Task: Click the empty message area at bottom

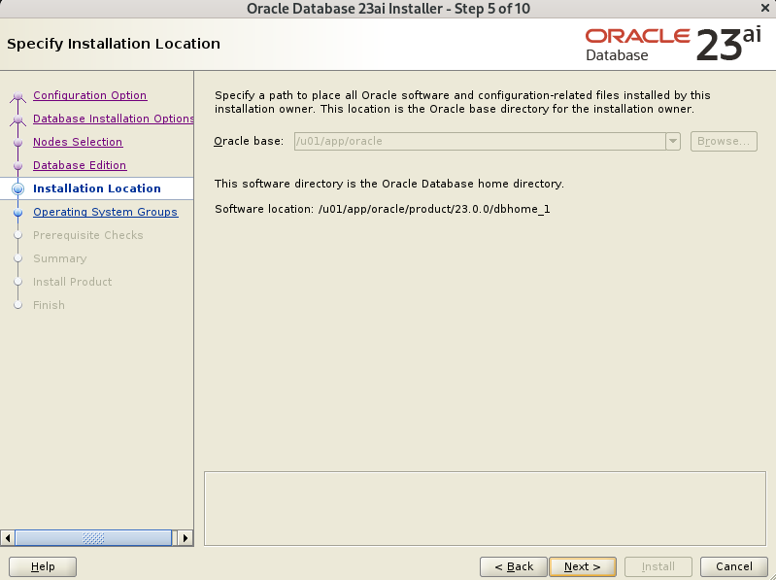Action: click(x=485, y=508)
